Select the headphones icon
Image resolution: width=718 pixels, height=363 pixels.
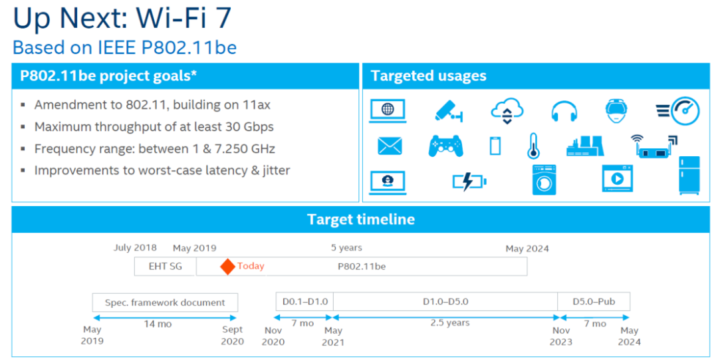pyautogui.click(x=564, y=111)
